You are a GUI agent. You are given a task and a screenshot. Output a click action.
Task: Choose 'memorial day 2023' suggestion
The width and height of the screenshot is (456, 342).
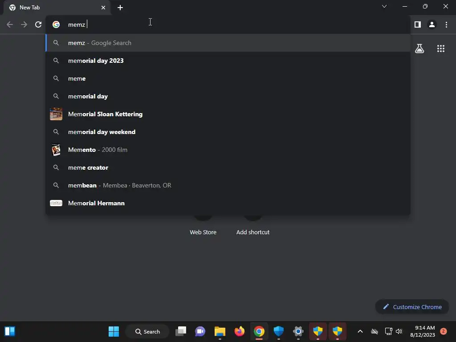[228, 61]
